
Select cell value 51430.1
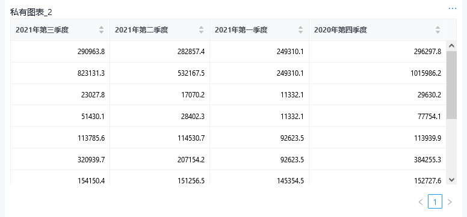(x=93, y=117)
